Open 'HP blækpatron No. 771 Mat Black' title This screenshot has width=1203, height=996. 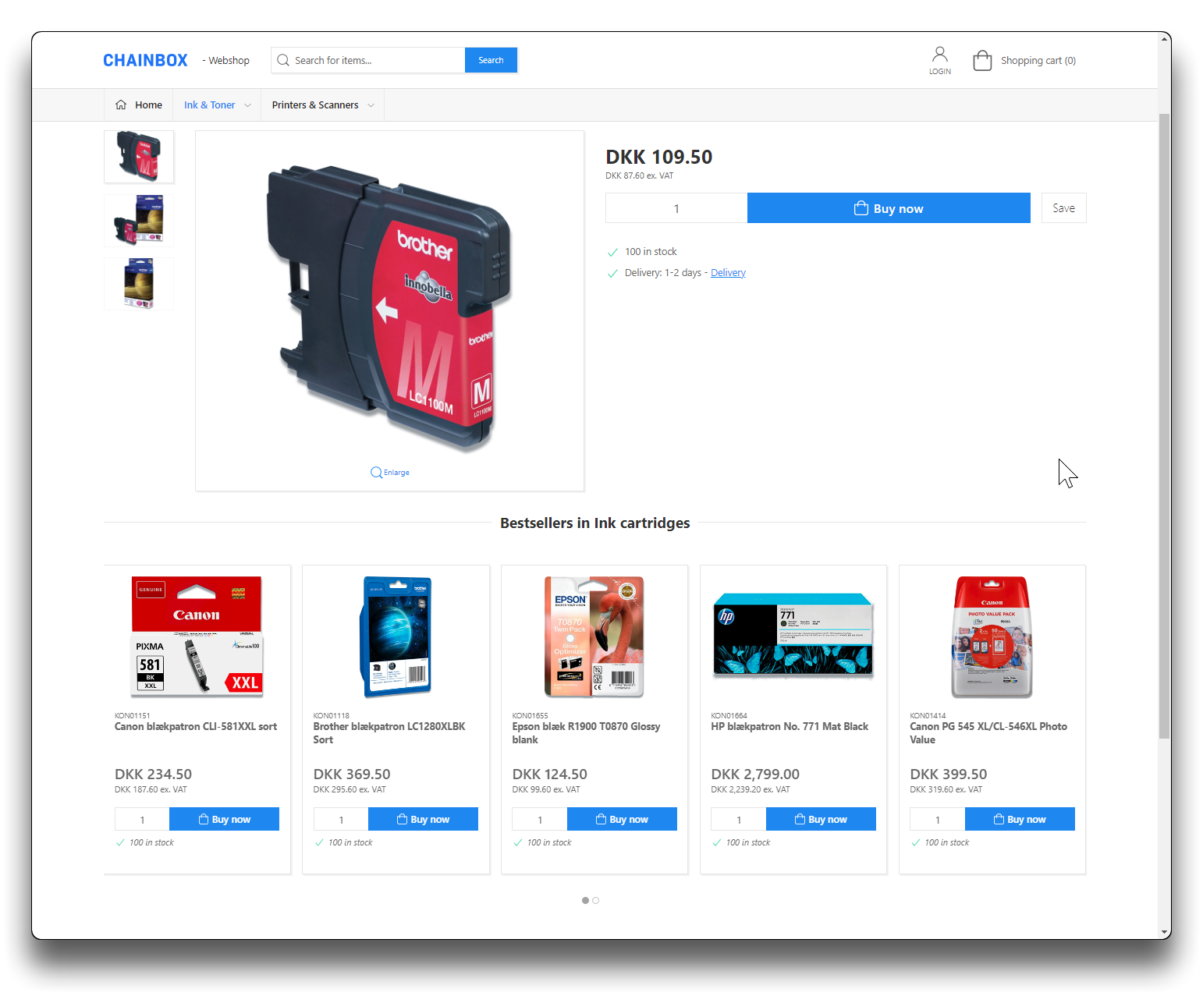click(790, 726)
